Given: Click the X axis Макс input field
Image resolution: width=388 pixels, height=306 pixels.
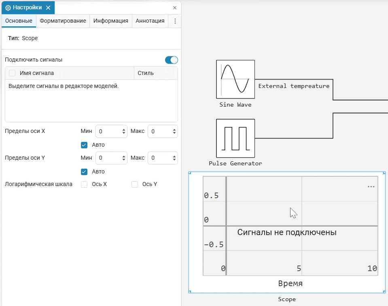Looking at the screenshot, I should pos(163,131).
